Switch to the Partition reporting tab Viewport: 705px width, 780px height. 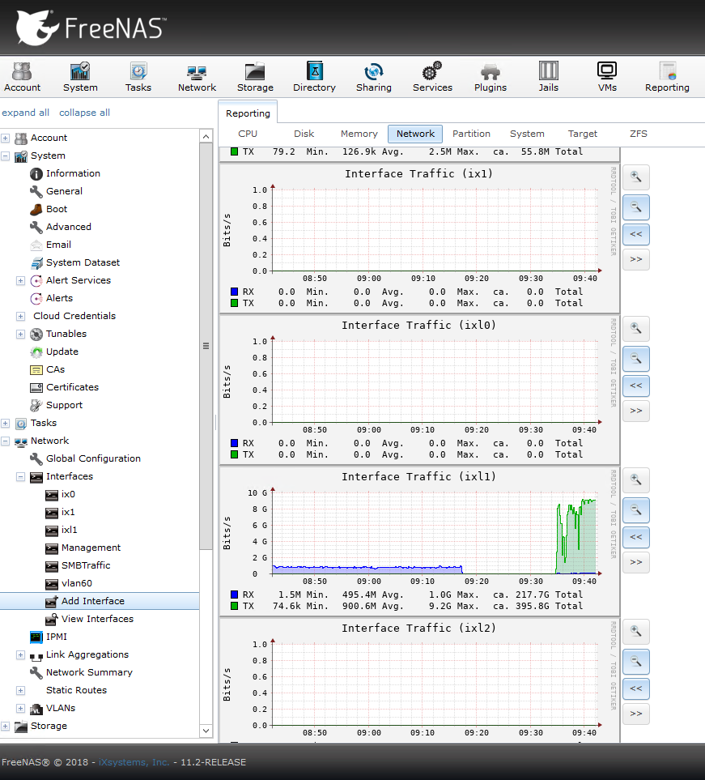click(471, 134)
